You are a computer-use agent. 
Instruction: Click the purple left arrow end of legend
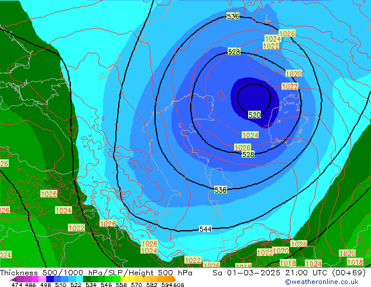(x=13, y=279)
